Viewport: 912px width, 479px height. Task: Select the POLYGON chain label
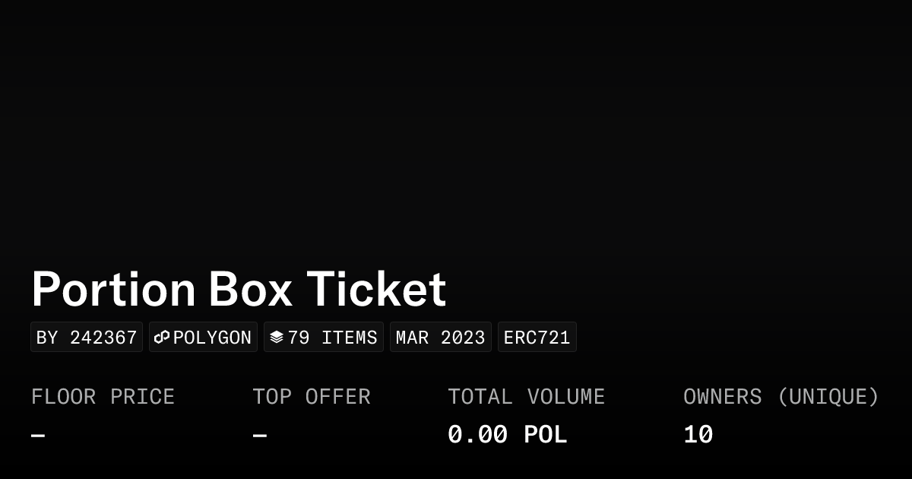click(x=212, y=338)
